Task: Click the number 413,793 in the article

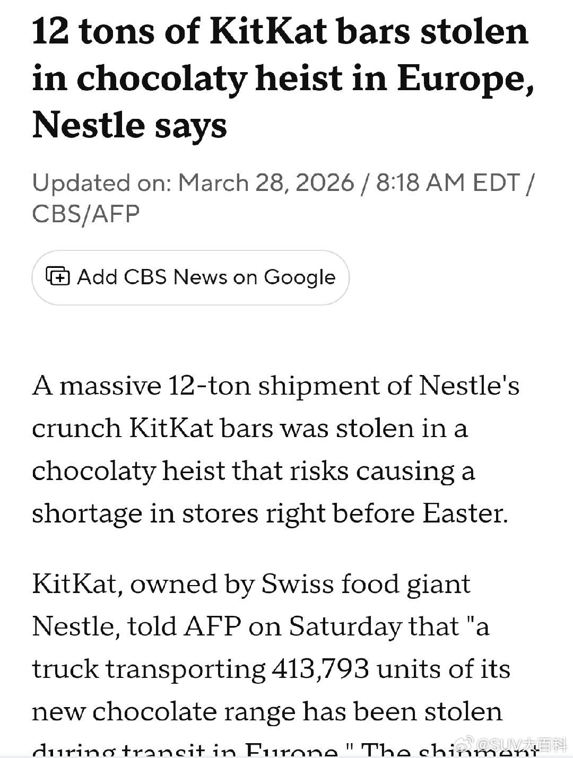Action: tap(320, 669)
